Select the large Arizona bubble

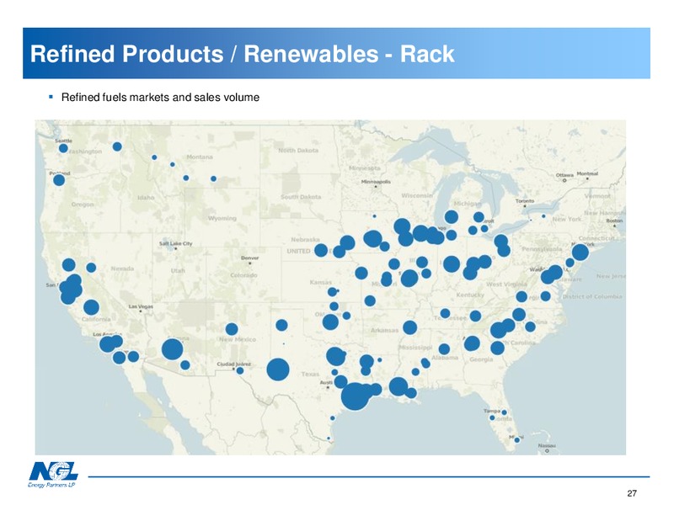(x=173, y=349)
